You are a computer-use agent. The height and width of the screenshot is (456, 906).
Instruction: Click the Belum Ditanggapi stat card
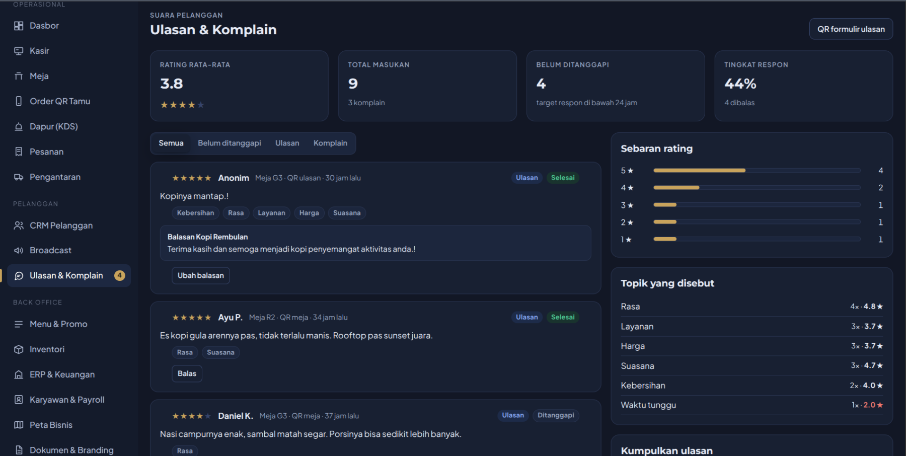(x=615, y=86)
